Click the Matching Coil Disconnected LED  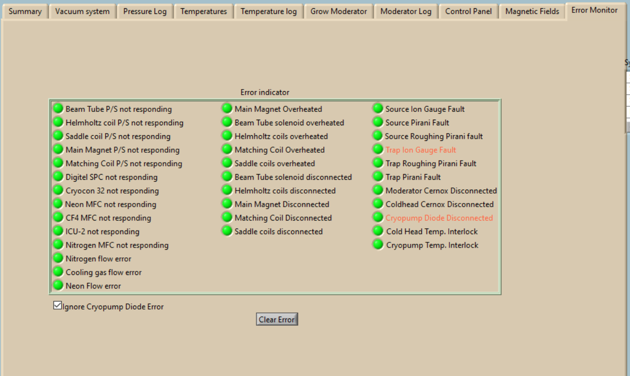tap(227, 217)
